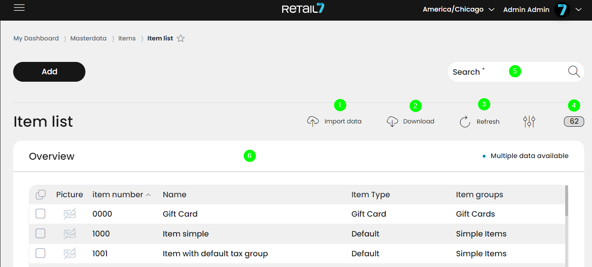Image resolution: width=592 pixels, height=267 pixels.
Task: Open the America/Chicago timezone dropdown
Action: point(458,9)
